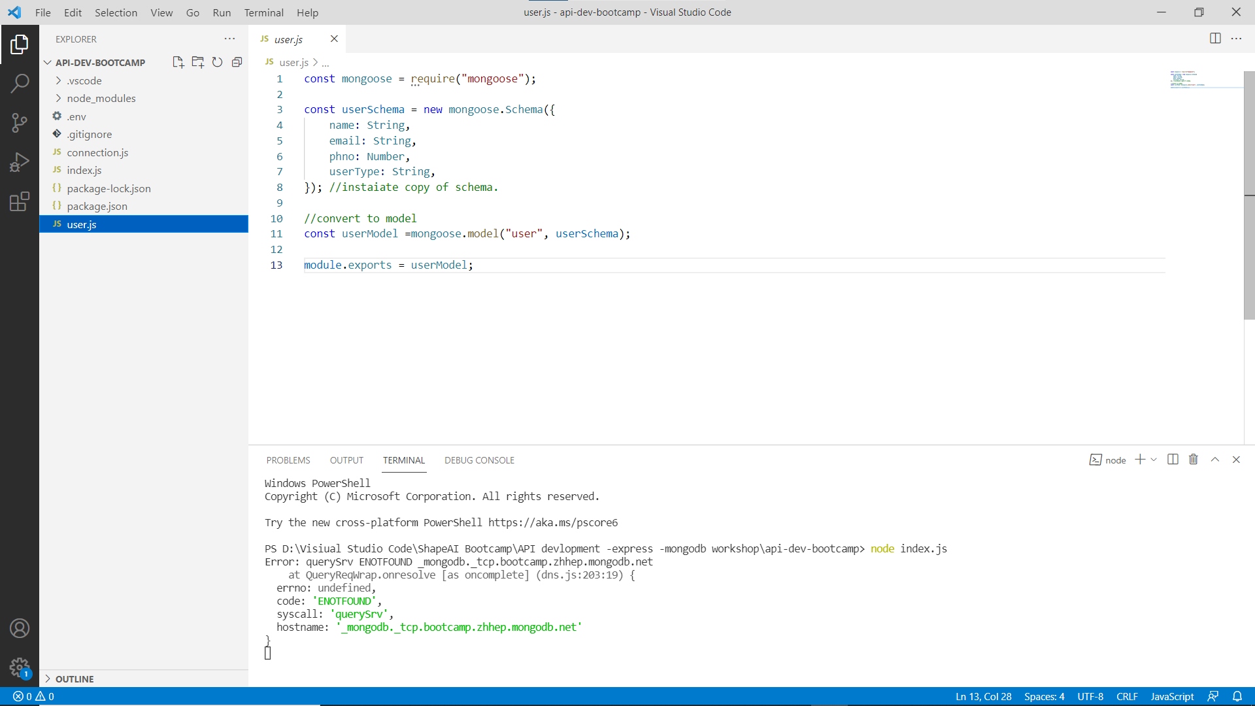The width and height of the screenshot is (1255, 706).
Task: Open the Source Control view
Action: tap(20, 122)
